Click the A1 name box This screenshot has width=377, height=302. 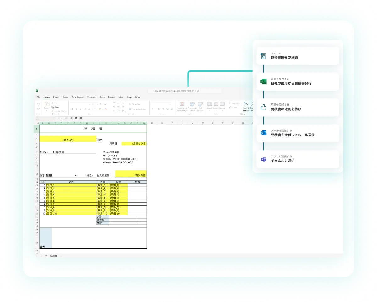[x=45, y=119]
